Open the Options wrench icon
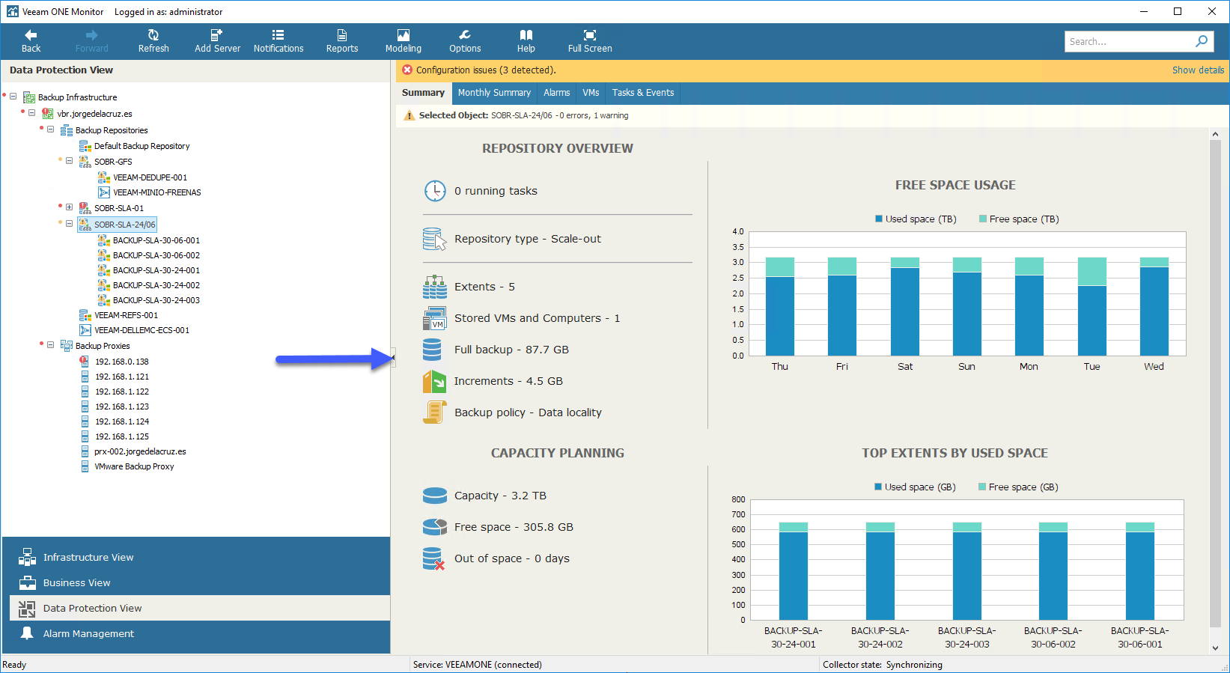Image resolution: width=1230 pixels, height=673 pixels. tap(465, 35)
